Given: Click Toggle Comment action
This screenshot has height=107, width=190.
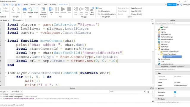Looking at the screenshot, I should tap(136, 8).
